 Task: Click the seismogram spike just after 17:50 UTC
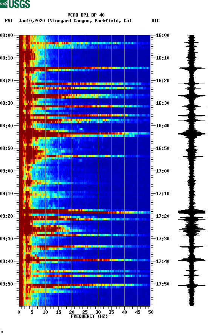pos(191,286)
